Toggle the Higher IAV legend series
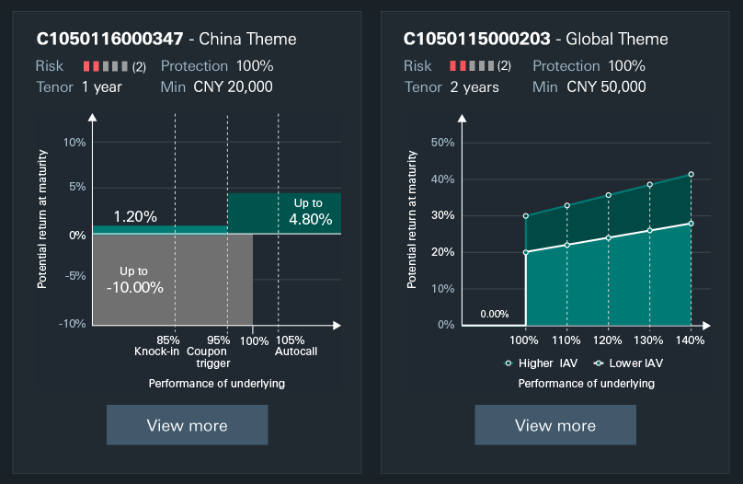Image resolution: width=743 pixels, height=484 pixels. [541, 363]
